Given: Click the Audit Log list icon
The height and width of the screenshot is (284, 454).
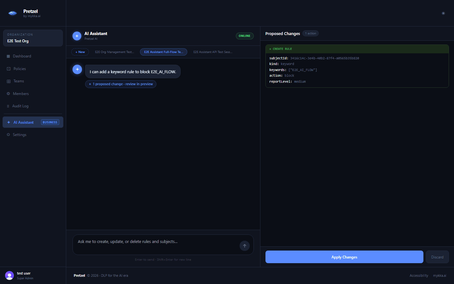Looking at the screenshot, I should [8, 106].
